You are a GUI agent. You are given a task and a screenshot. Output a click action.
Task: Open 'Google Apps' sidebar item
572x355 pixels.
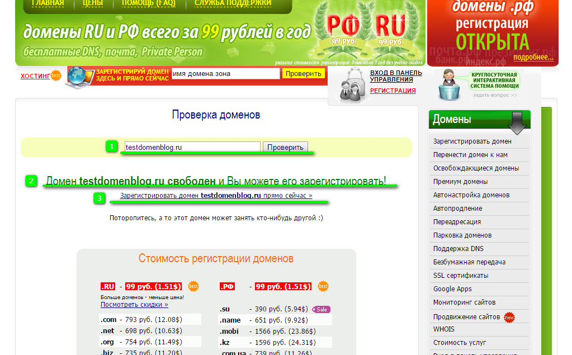(452, 289)
